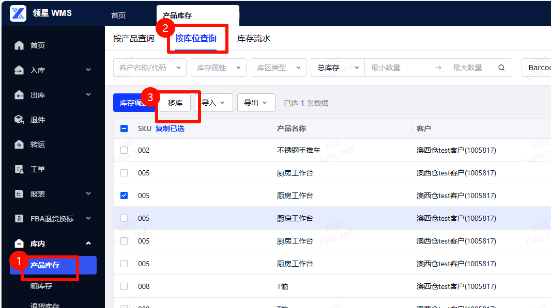The image size is (551, 308).
Task: Open the 导入 import dropdown button
Action: point(213,103)
